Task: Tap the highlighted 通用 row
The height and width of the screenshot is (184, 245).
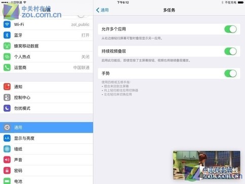Action: click(x=47, y=128)
